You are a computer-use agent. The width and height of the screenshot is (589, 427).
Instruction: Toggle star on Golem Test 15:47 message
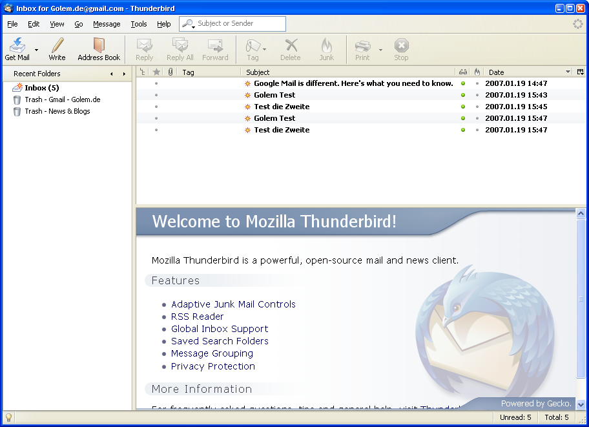[x=156, y=118]
